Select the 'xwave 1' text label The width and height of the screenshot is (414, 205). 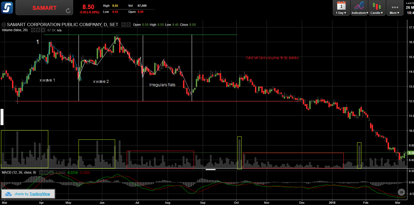click(48, 80)
